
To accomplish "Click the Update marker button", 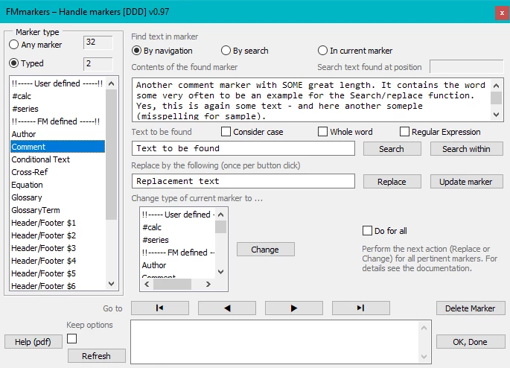I will click(466, 181).
